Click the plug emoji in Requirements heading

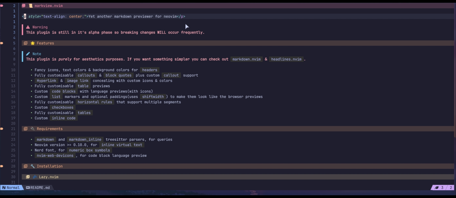pos(33,129)
